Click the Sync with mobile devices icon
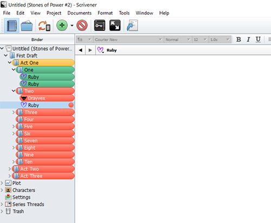 [x=44, y=26]
